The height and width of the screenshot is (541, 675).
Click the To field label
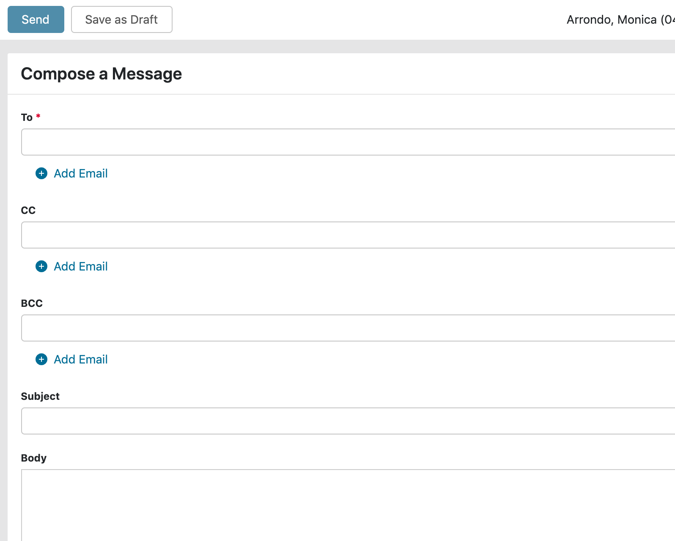coord(27,117)
